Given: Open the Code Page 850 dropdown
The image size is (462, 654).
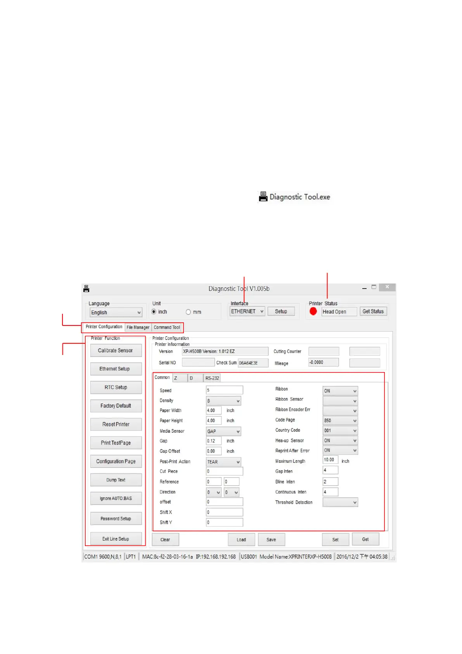Looking at the screenshot, I should [340, 421].
